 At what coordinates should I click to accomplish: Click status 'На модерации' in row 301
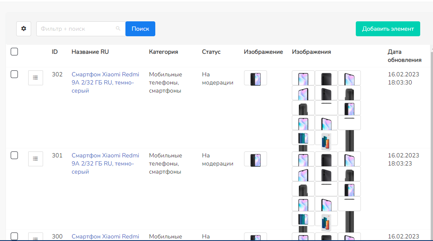click(x=218, y=160)
